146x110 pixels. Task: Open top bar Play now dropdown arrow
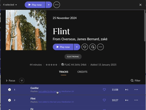click(x=49, y=5)
